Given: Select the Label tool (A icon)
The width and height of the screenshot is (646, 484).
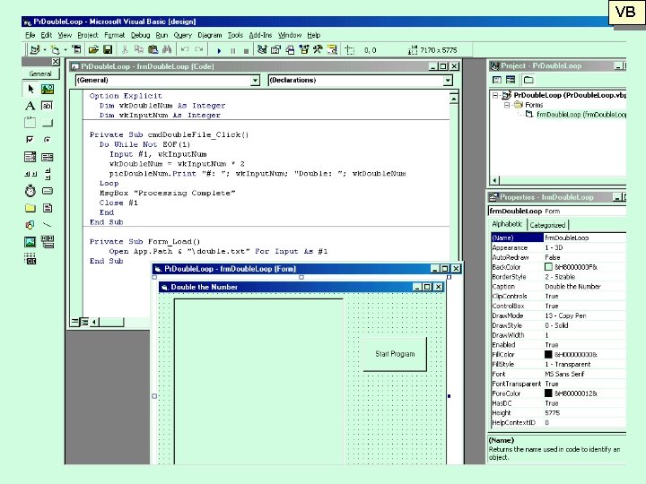Looking at the screenshot, I should (x=31, y=106).
